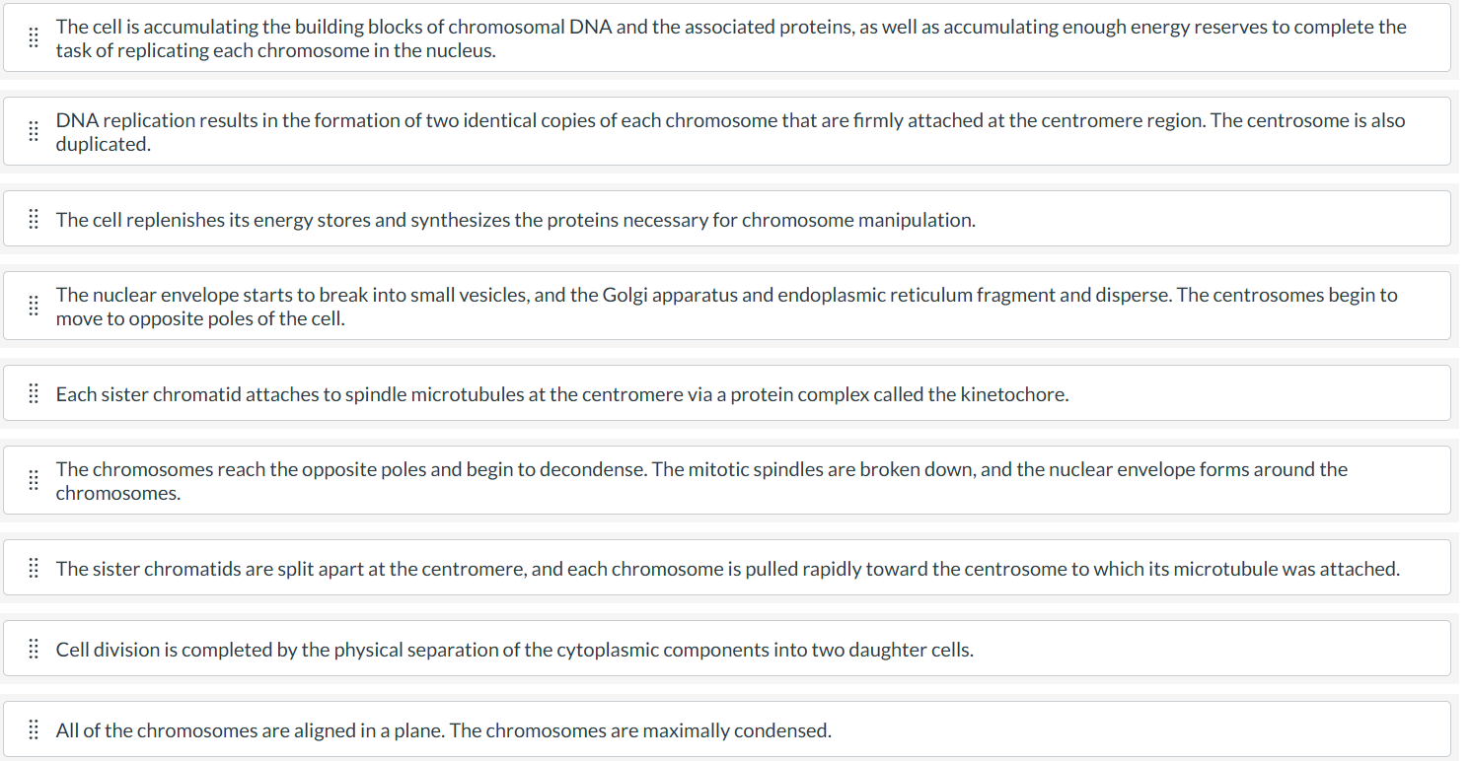Click the card describing chromatids pulled toward centrosomes
This screenshot has width=1471, height=761.
point(730,567)
